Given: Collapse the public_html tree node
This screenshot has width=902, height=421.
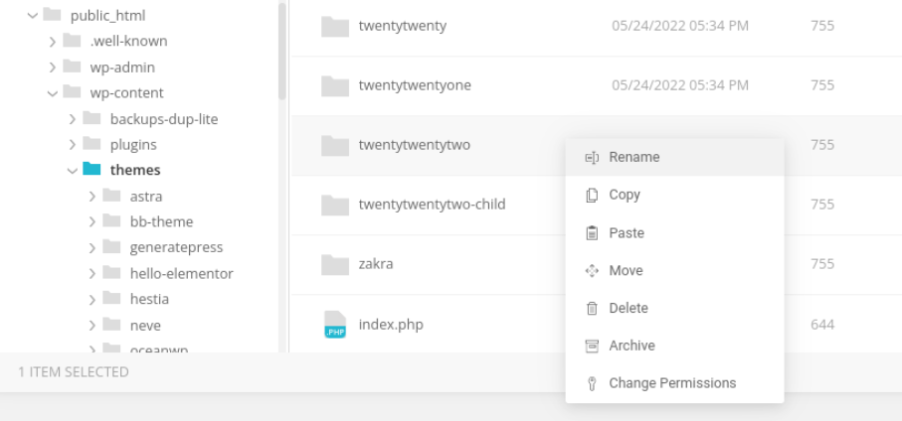Looking at the screenshot, I should (x=32, y=16).
